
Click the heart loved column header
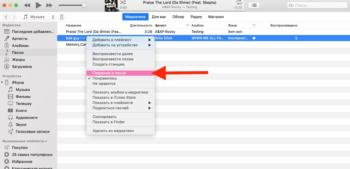[254, 25]
